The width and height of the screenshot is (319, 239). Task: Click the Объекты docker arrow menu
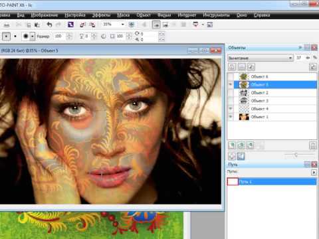[x=300, y=47]
